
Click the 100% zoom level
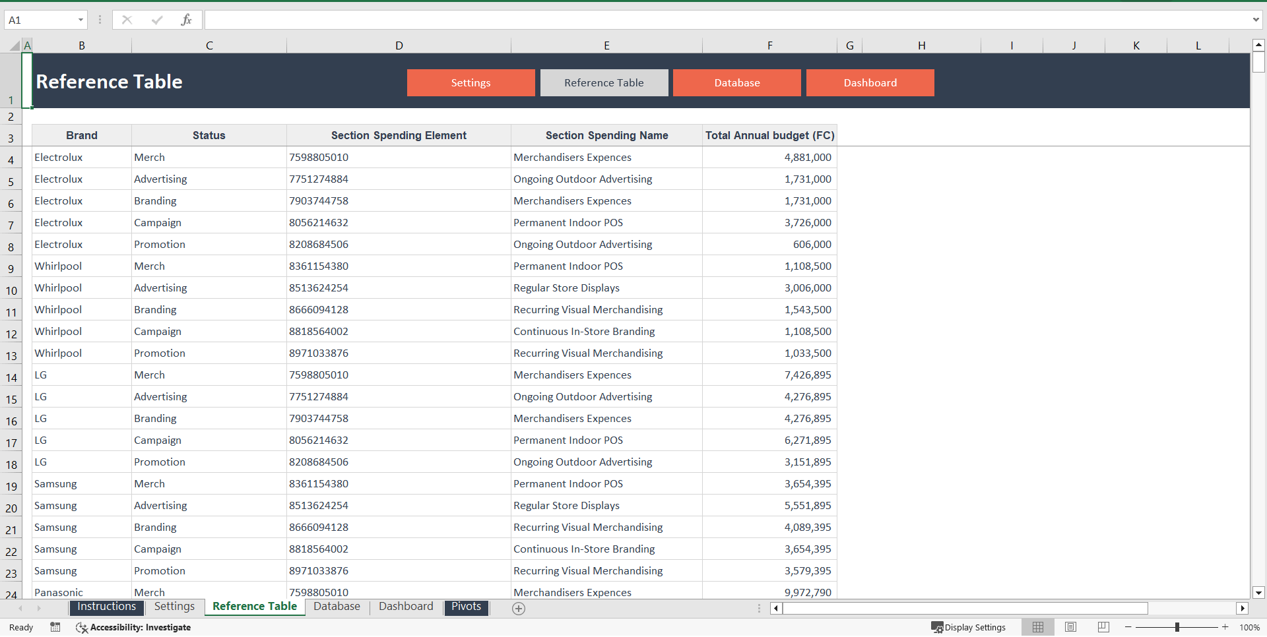click(1249, 627)
